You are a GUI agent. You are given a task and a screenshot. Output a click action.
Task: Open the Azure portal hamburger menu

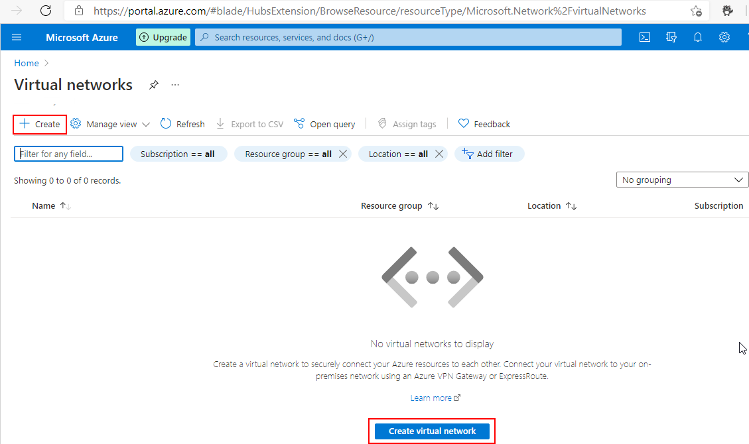(17, 37)
